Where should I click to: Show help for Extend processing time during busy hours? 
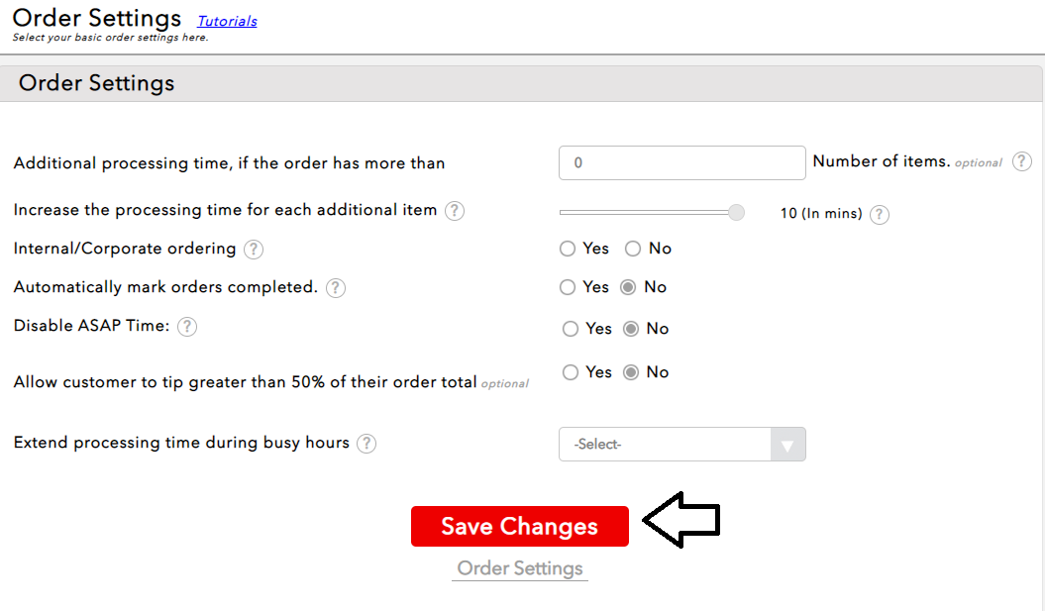point(366,443)
